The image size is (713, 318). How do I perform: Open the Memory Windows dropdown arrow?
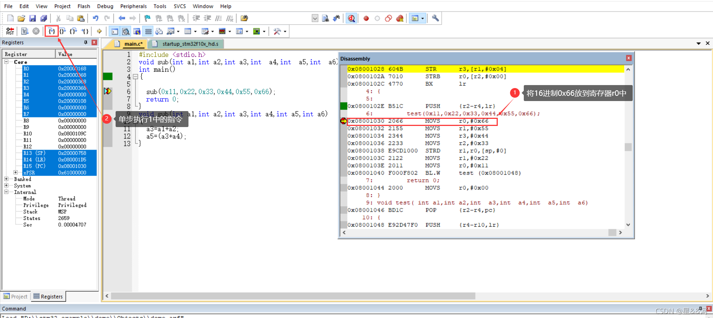point(196,32)
